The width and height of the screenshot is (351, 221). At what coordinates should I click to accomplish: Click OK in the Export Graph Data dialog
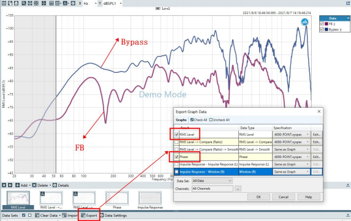(x=259, y=197)
